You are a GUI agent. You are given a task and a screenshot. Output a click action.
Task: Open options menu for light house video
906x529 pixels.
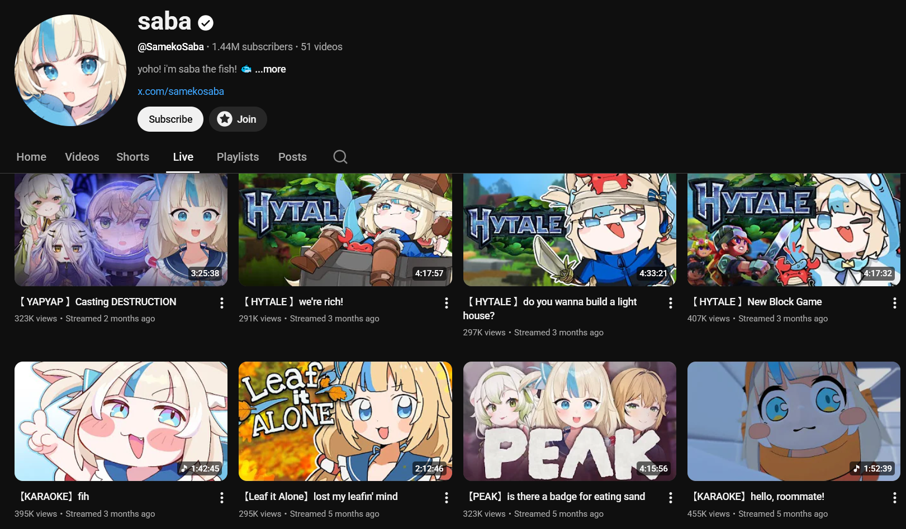(x=671, y=303)
